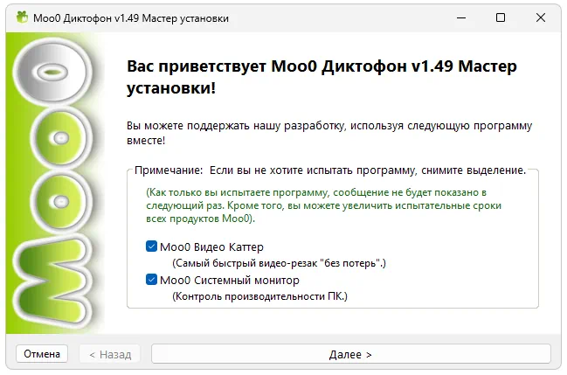Viewport: 567px width, 375px height.
Task: Uncheck the Moo0 Видео Каттер checkbox
Action: coord(151,247)
